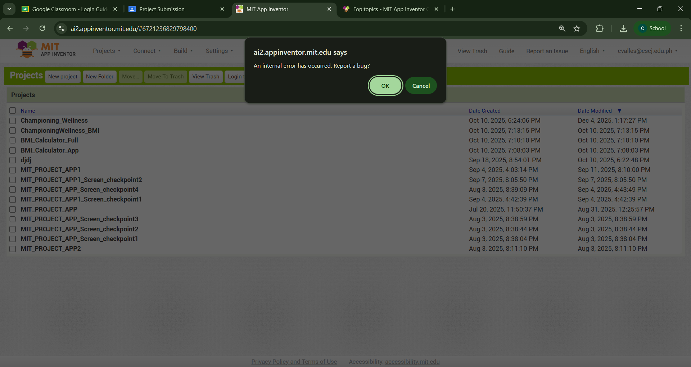Close the Project Submission tab

coord(222,9)
